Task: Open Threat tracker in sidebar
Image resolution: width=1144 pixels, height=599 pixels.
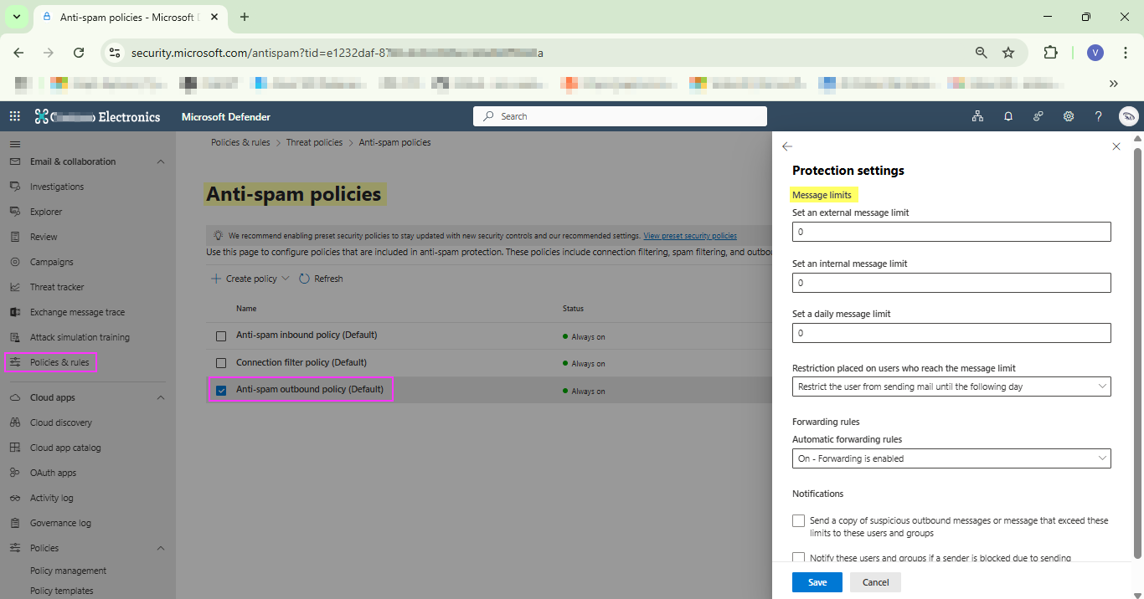Action: 57,287
